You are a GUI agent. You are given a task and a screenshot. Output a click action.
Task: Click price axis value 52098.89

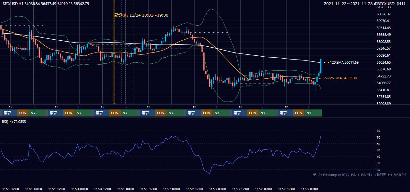pos(383,104)
